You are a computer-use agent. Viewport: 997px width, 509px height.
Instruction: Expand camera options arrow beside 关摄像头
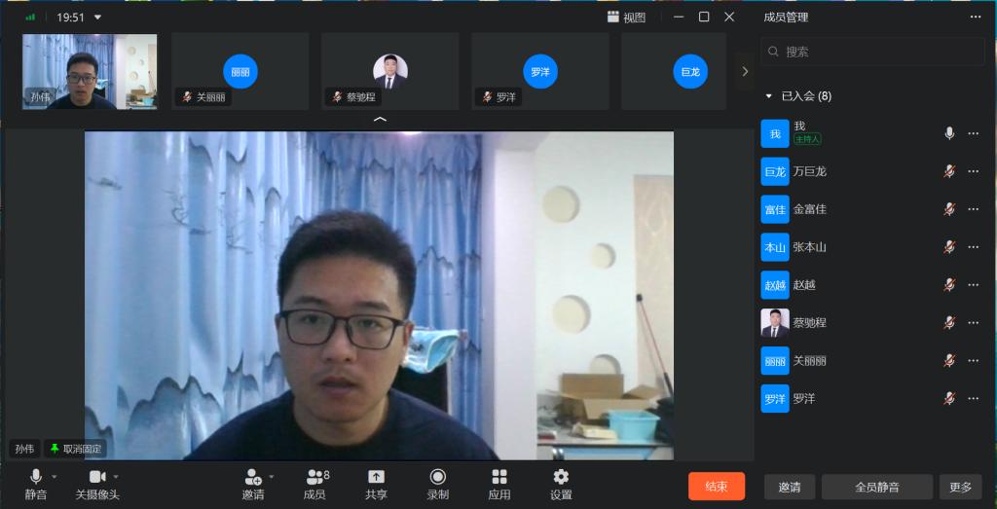click(x=116, y=477)
